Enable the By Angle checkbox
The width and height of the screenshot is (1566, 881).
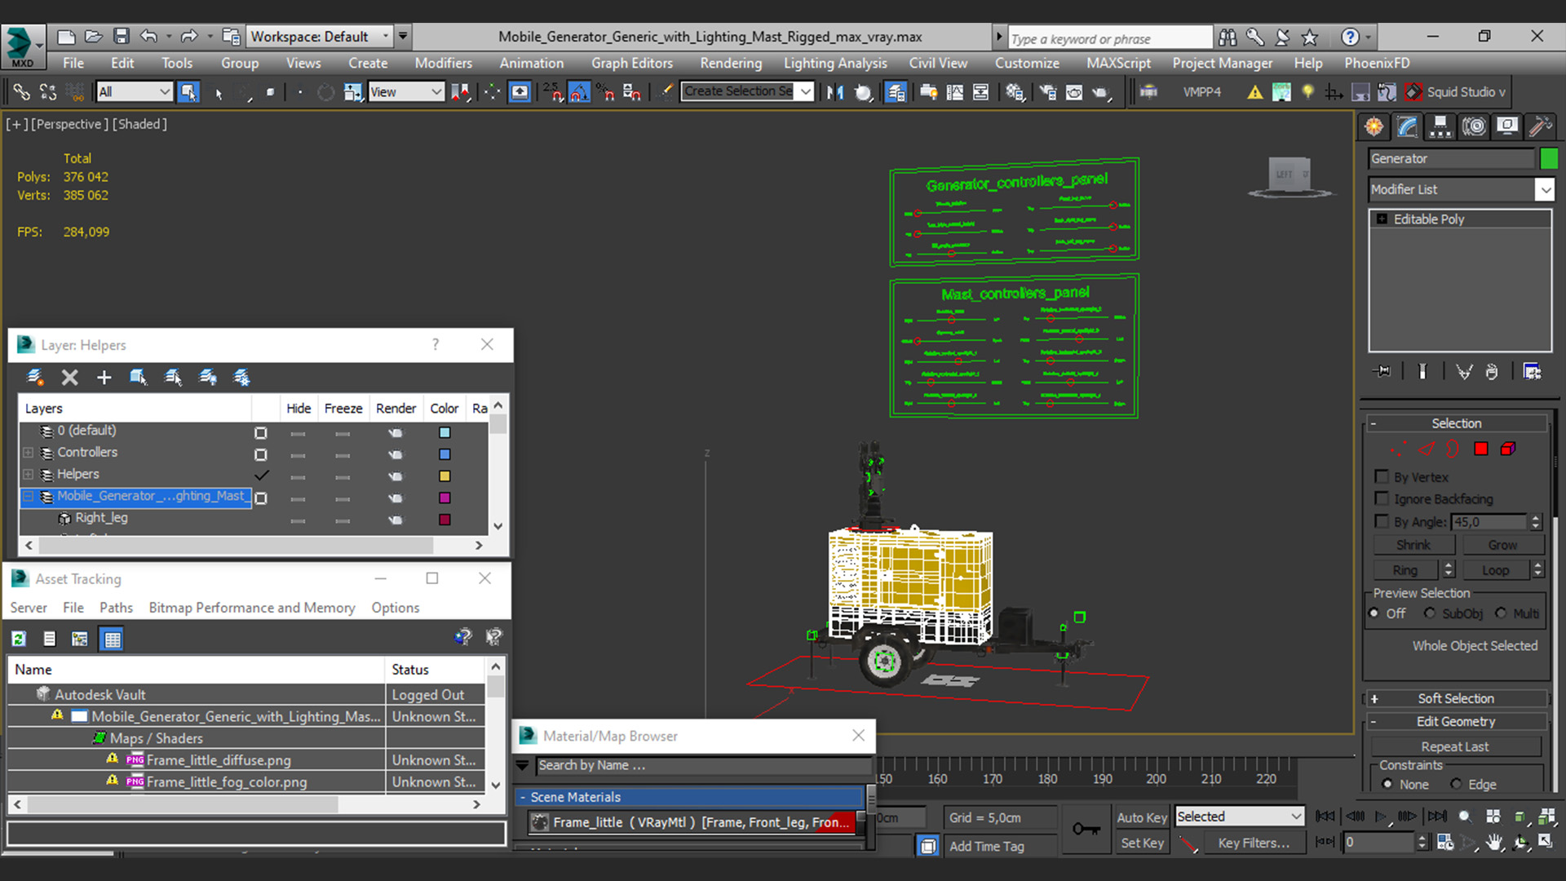pos(1382,521)
